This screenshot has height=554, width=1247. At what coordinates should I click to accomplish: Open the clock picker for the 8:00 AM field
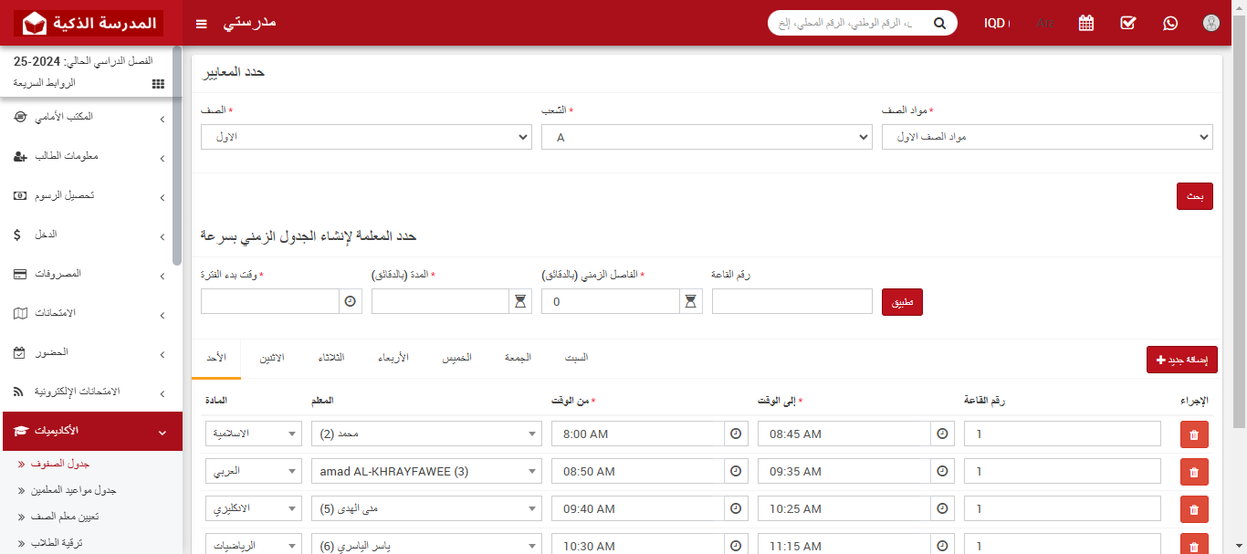pos(736,434)
